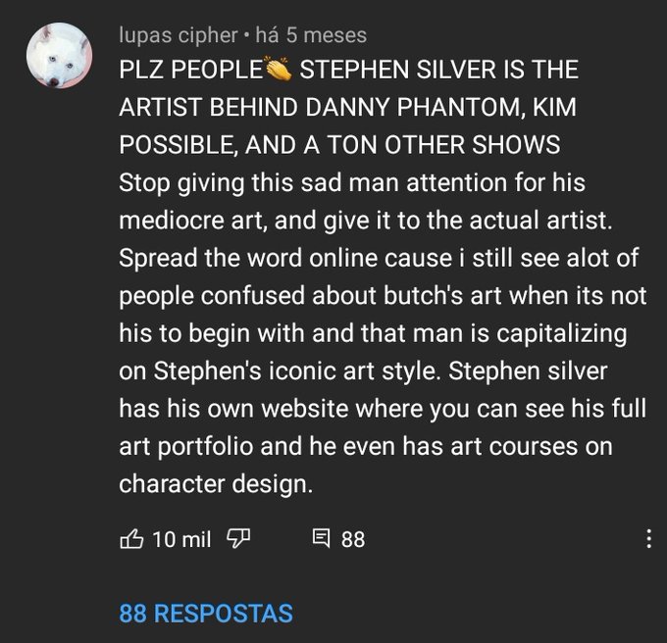
Task: Open lupas cipher's channel name
Action: tap(179, 35)
